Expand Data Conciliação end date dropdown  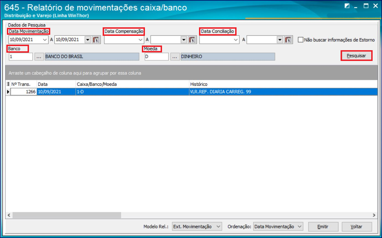(x=280, y=40)
